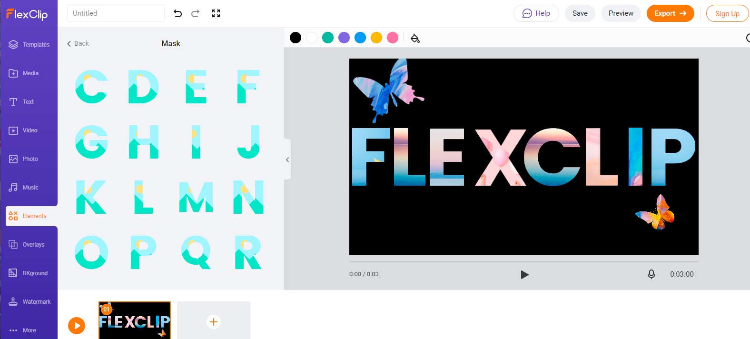Choose the teal green color swatch
This screenshot has width=750, height=339.
[328, 38]
